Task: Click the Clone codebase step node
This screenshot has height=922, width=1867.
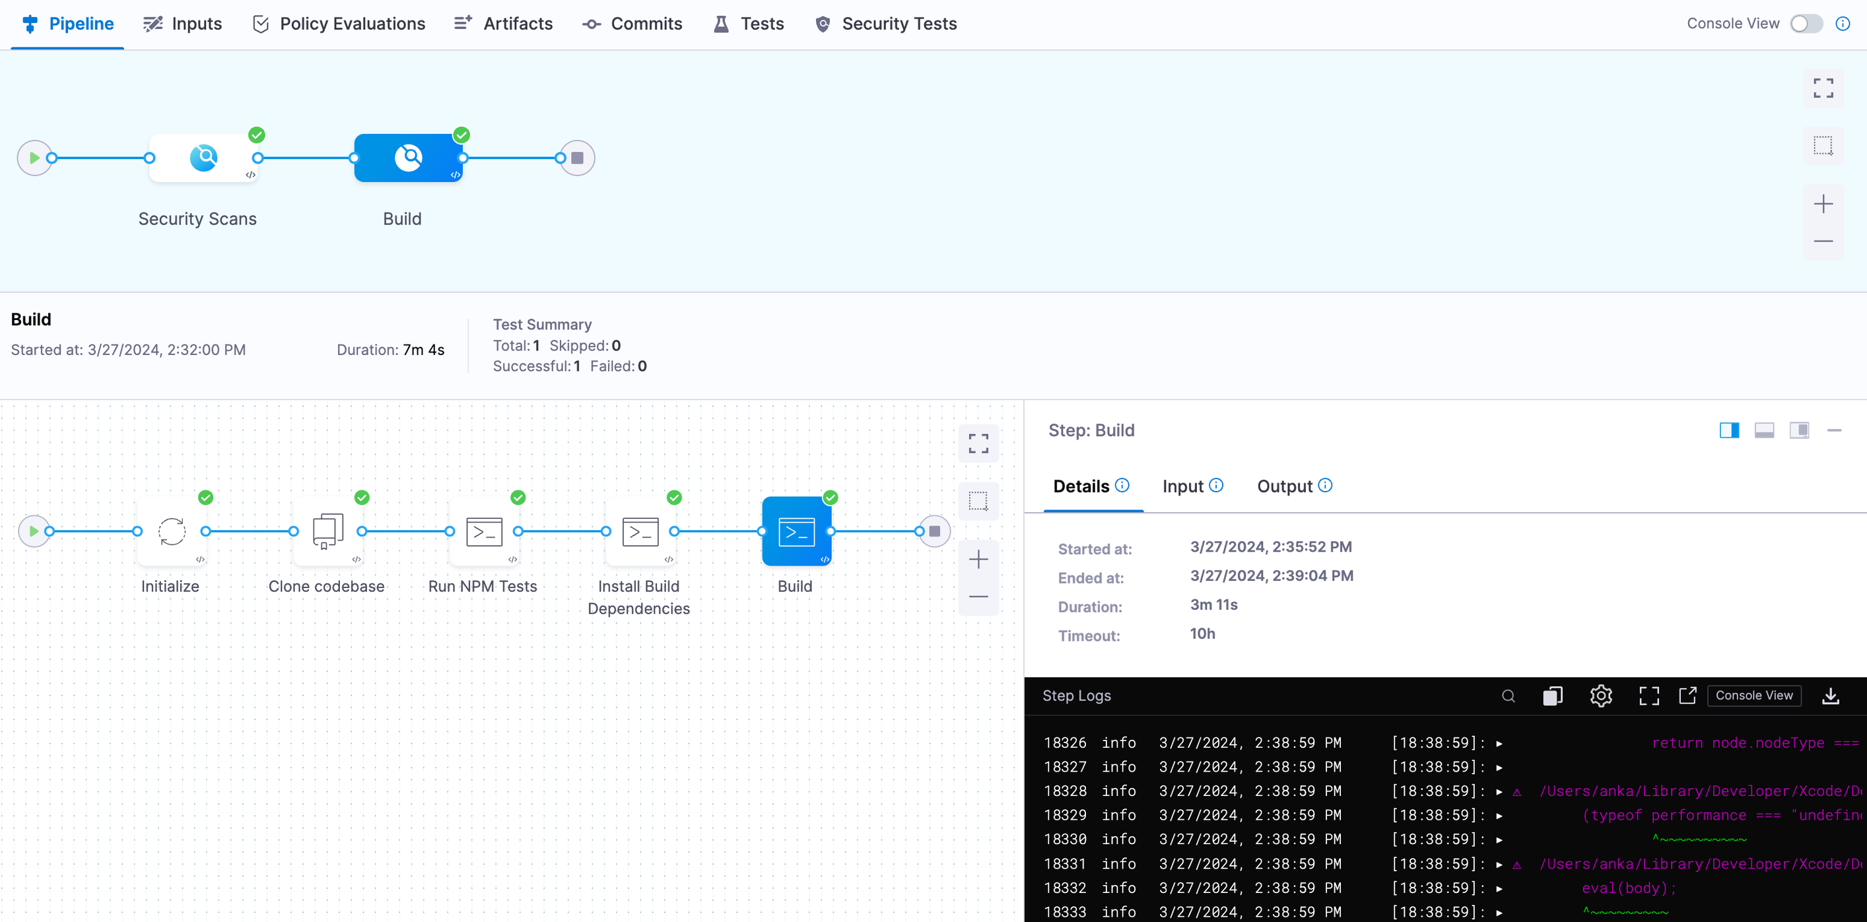Action: (327, 531)
